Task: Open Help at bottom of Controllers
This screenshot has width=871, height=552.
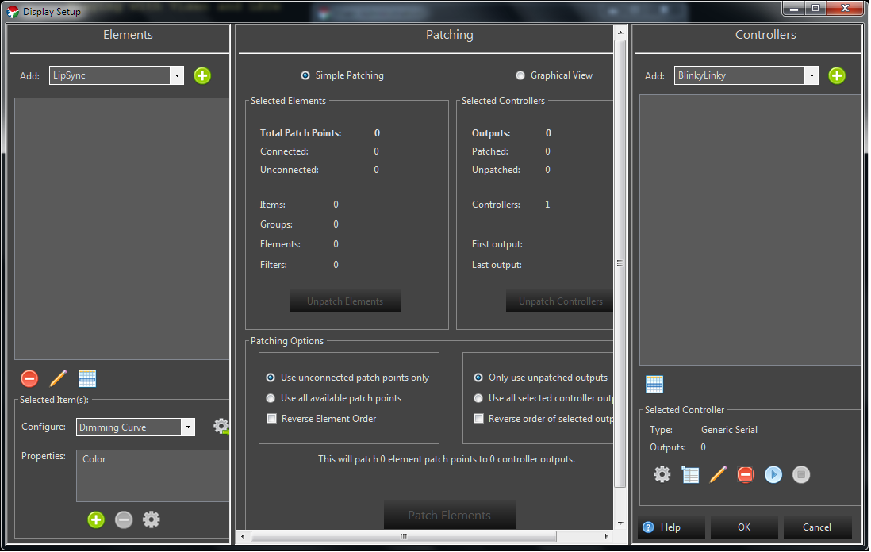Action: (662, 527)
